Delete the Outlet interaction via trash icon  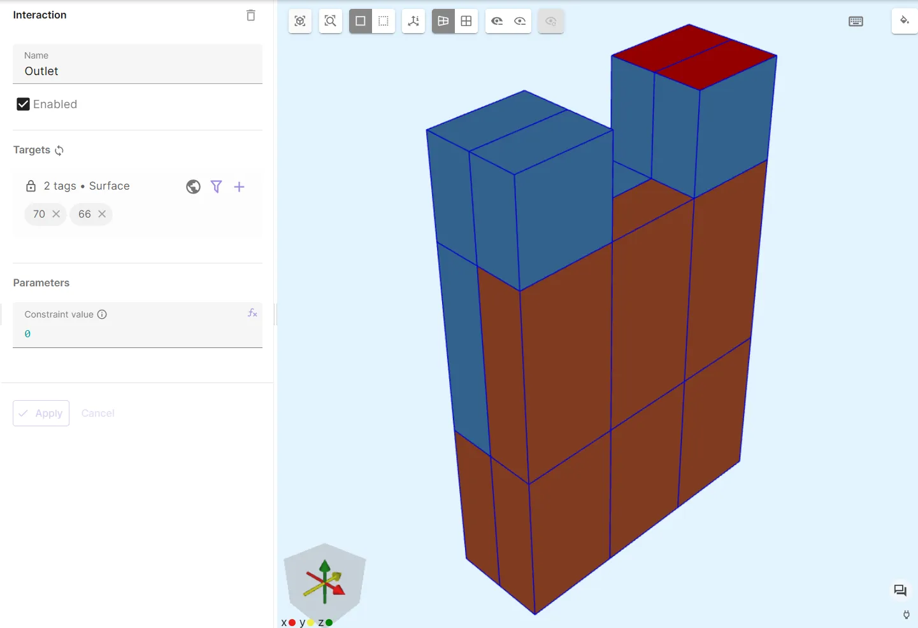[251, 15]
